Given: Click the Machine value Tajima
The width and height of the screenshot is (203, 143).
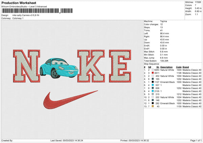Looking at the screenshot, I should tap(163, 21).
